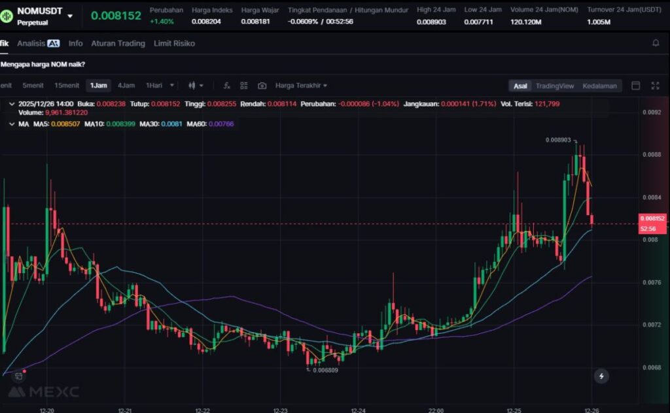Click the lightning bolt quick-trade button
This screenshot has height=413, width=670.
(x=601, y=376)
